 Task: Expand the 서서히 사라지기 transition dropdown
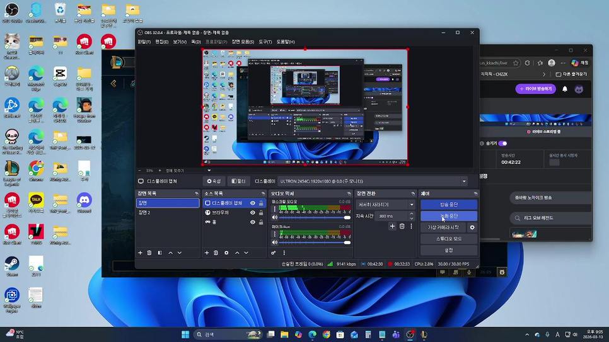(x=412, y=205)
